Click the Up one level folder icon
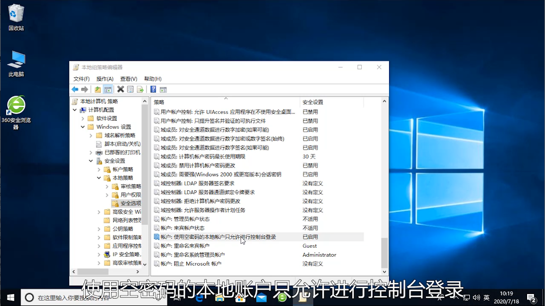This screenshot has width=545, height=306. 98,90
